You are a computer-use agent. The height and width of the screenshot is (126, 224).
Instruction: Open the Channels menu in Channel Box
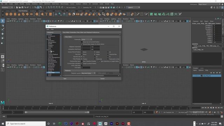(196, 21)
